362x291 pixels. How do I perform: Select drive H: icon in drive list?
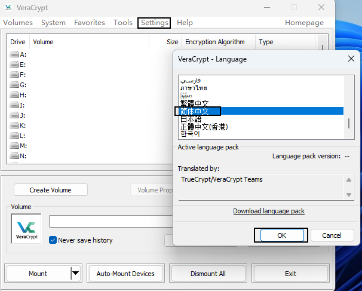pos(14,95)
